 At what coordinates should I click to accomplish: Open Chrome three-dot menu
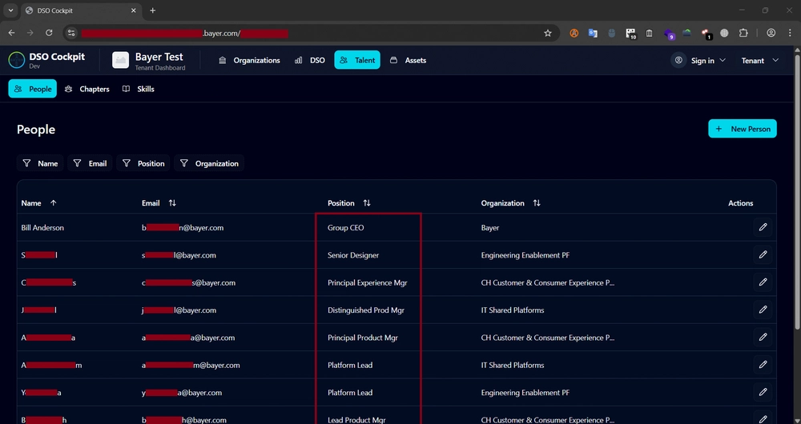pos(790,33)
